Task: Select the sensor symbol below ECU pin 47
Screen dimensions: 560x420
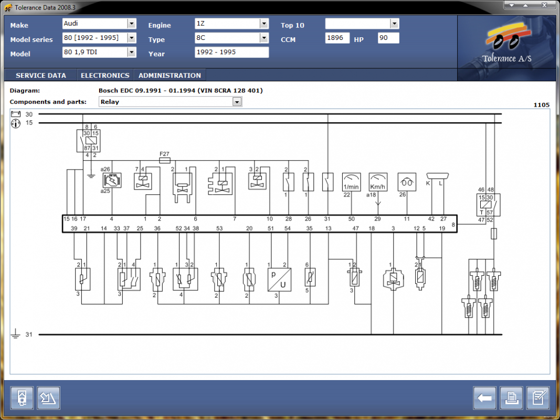Action: [x=355, y=278]
